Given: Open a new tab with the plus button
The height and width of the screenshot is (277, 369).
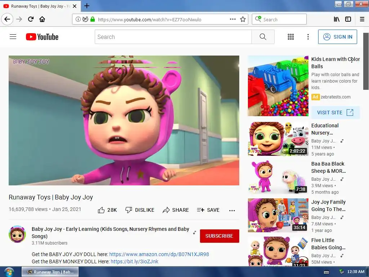Looking at the screenshot, I should point(87,6).
